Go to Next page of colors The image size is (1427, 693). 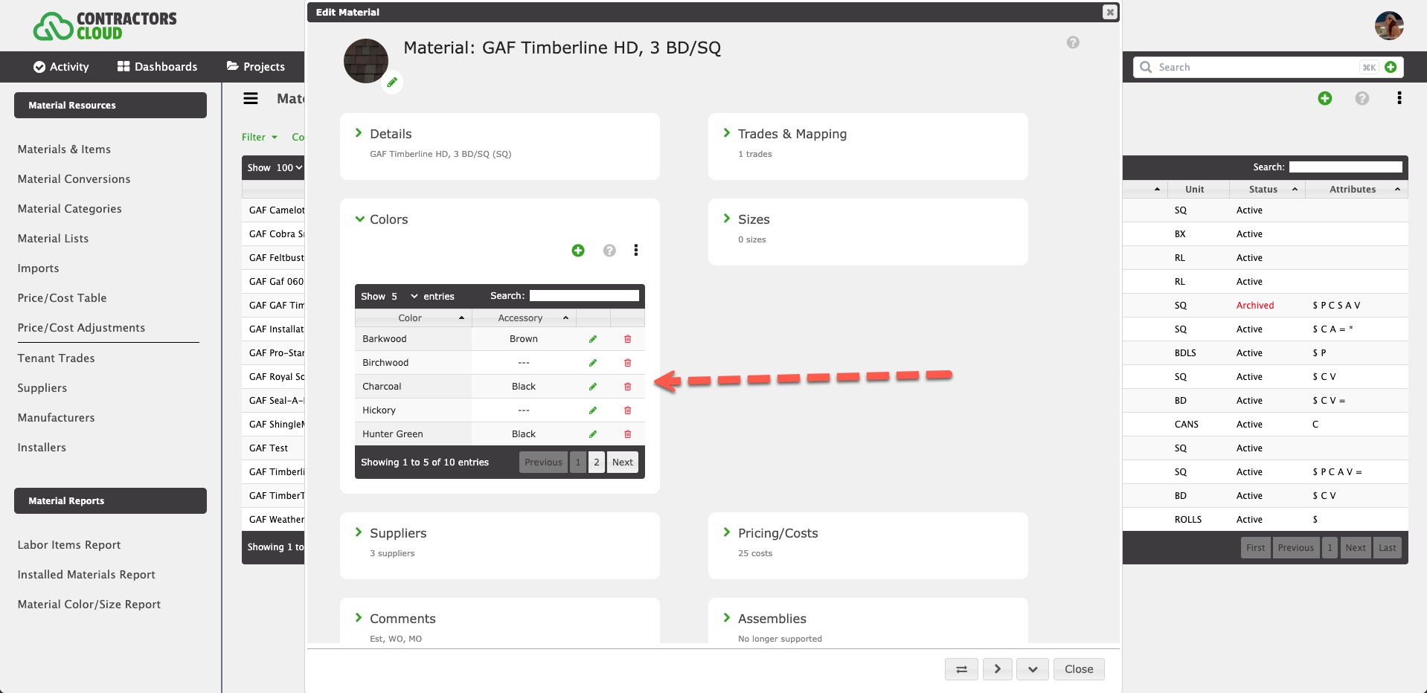[x=623, y=462]
